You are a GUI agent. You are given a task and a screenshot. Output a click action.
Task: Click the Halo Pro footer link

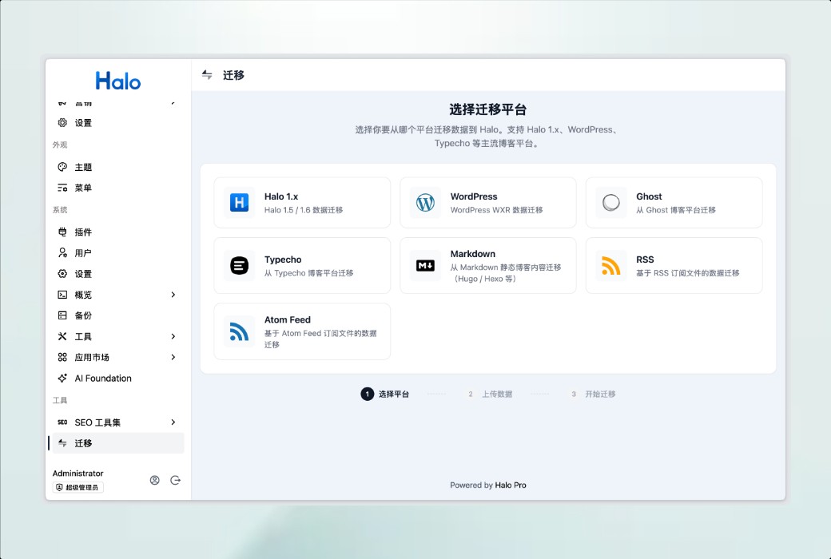(511, 485)
